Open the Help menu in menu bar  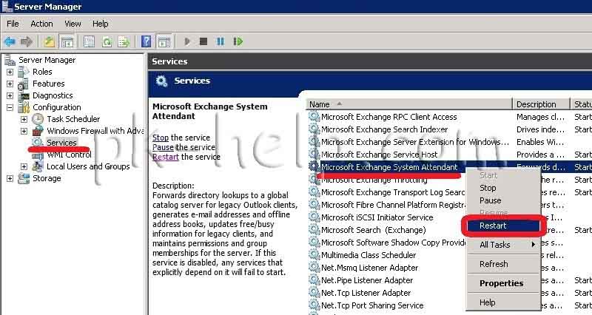[x=101, y=24]
